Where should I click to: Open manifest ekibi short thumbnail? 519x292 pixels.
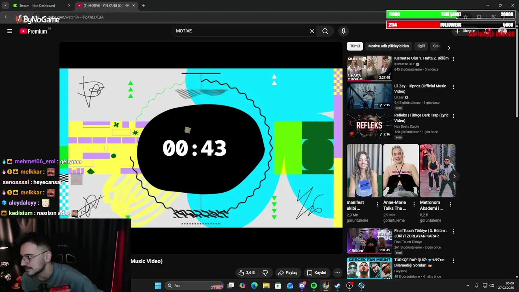pos(364,171)
